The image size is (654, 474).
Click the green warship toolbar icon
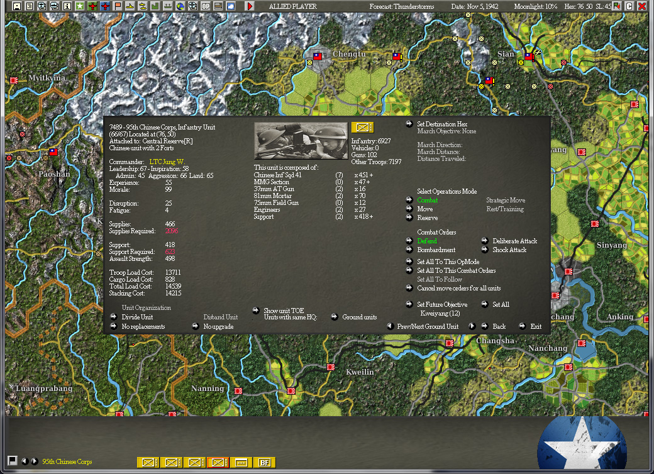pos(168,6)
